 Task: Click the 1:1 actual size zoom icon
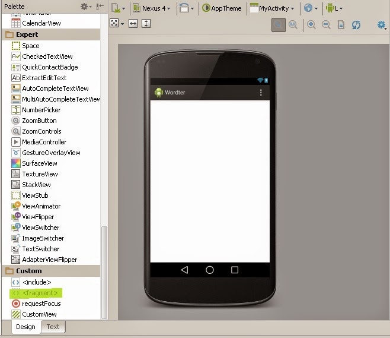tap(293, 25)
